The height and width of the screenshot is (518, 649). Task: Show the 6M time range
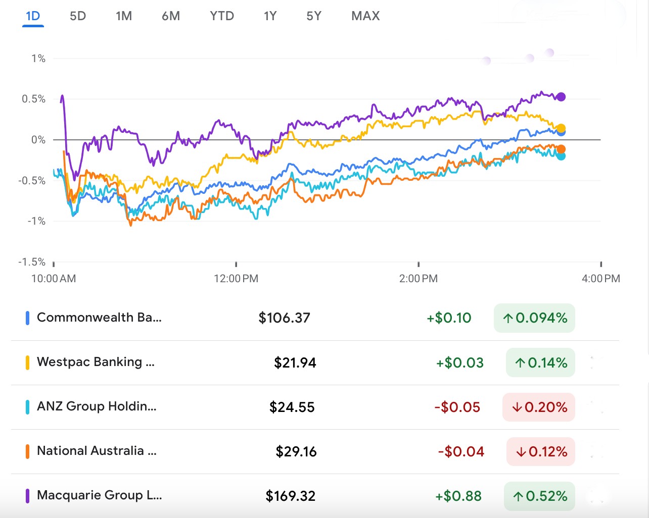[171, 16]
